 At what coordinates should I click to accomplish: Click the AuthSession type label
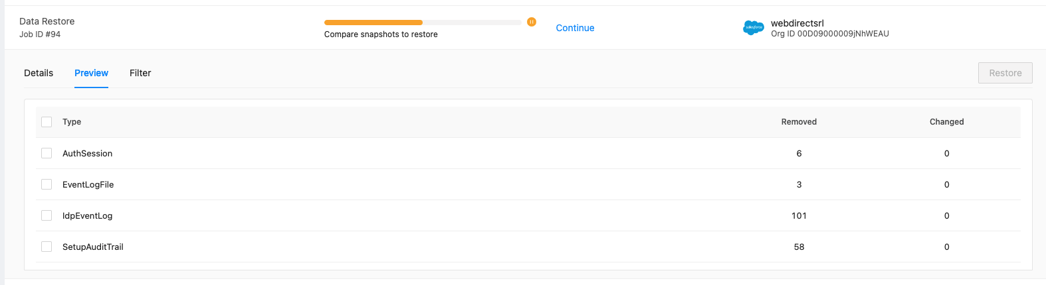[x=87, y=153]
